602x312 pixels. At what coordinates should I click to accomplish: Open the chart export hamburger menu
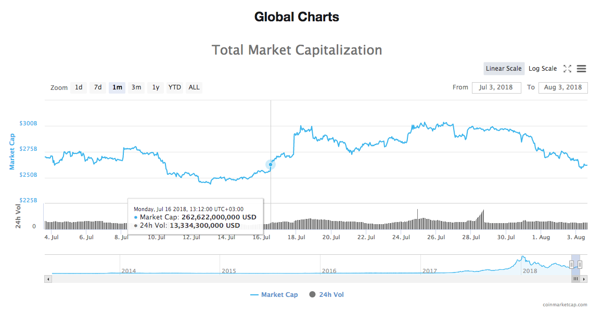coord(581,68)
